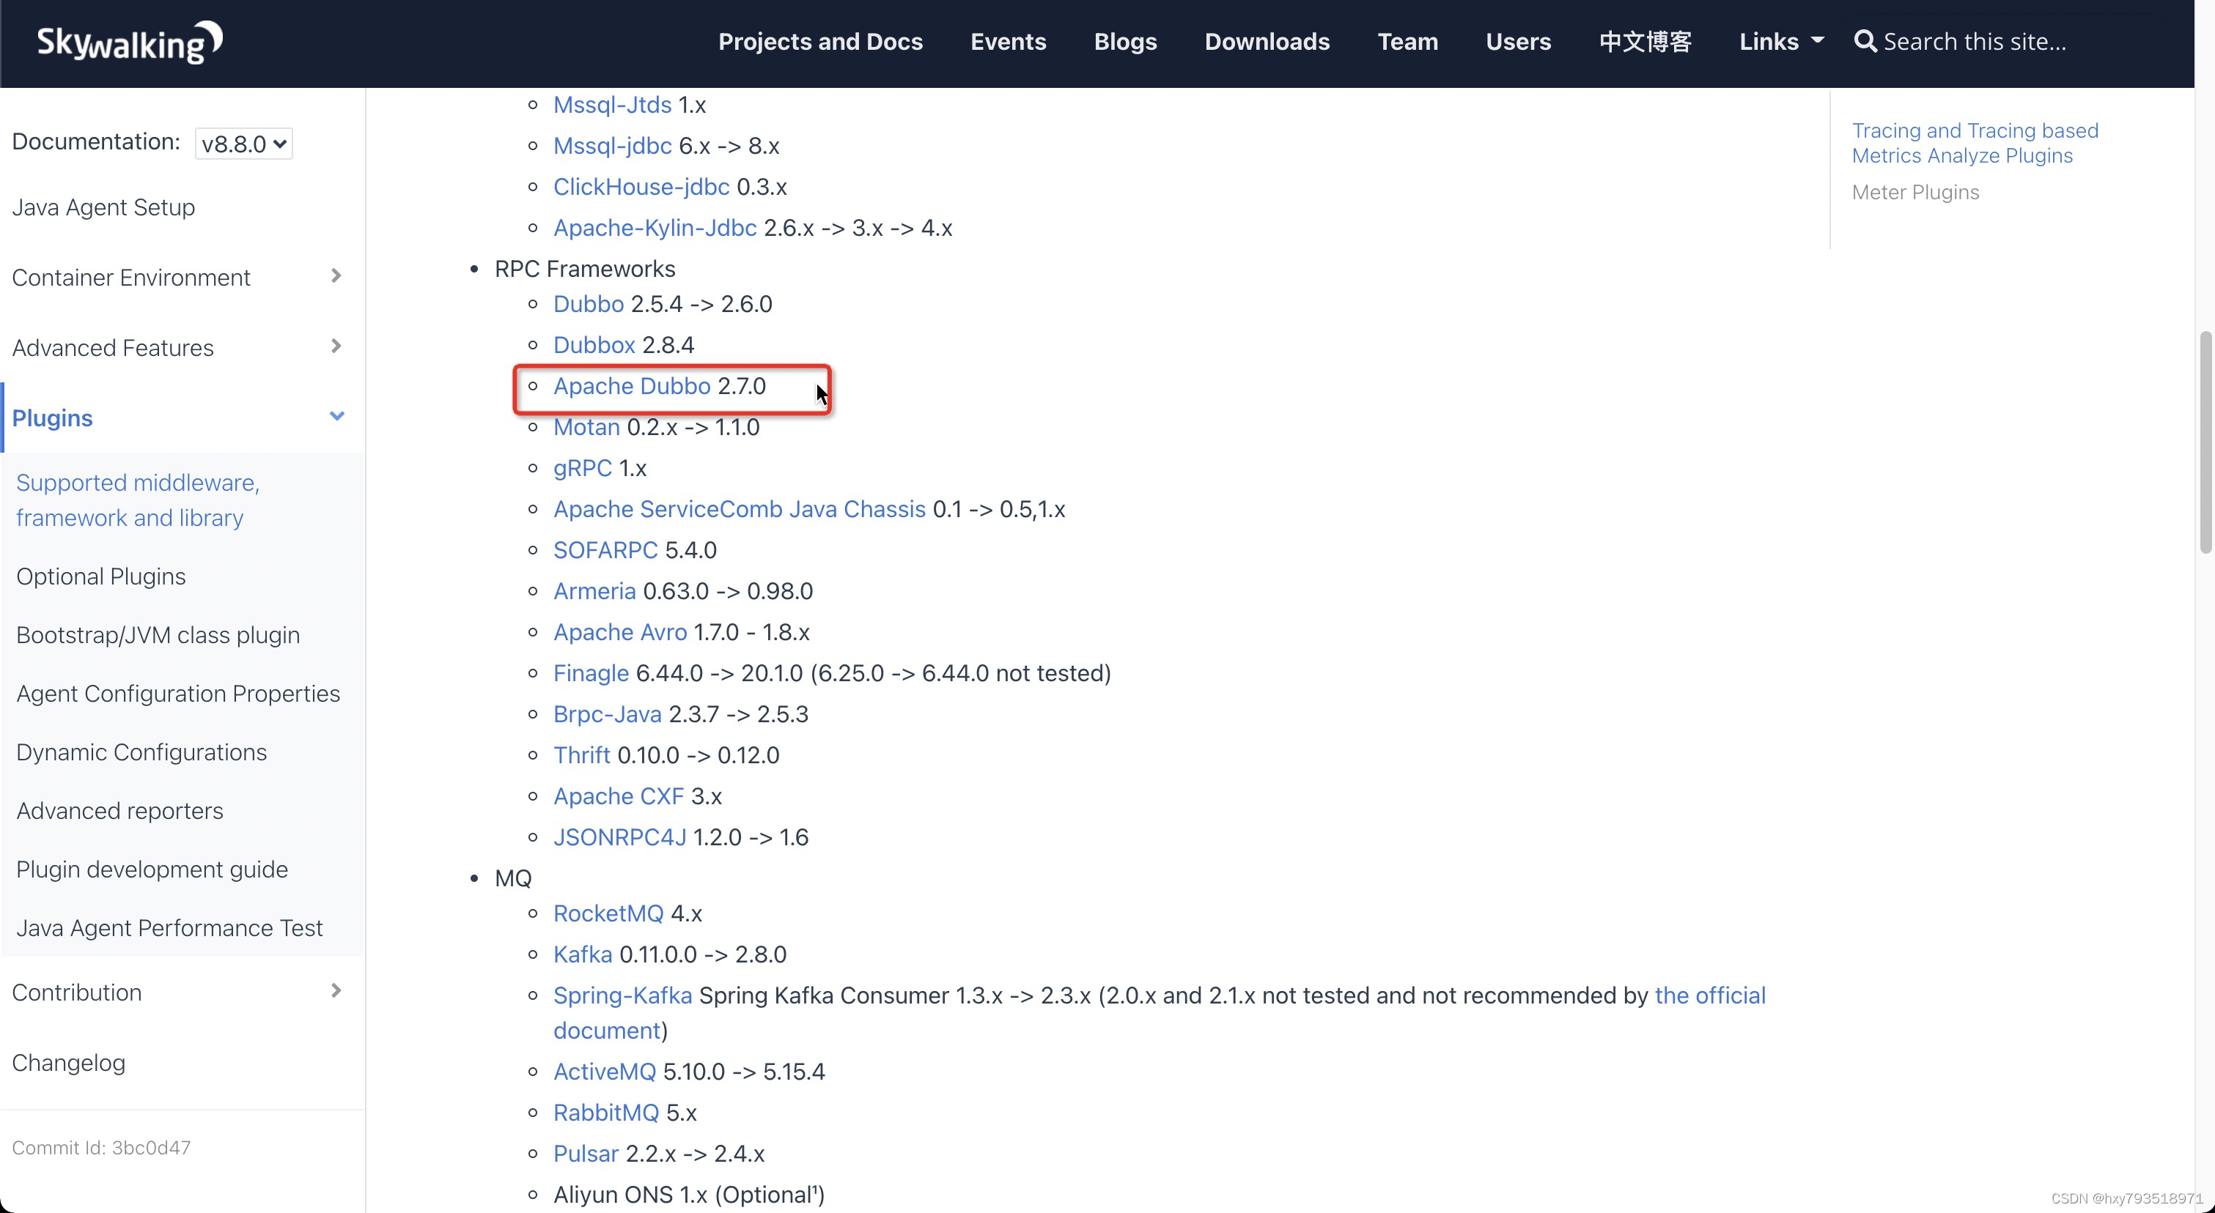
Task: Open the Pulsar link
Action: click(x=586, y=1154)
